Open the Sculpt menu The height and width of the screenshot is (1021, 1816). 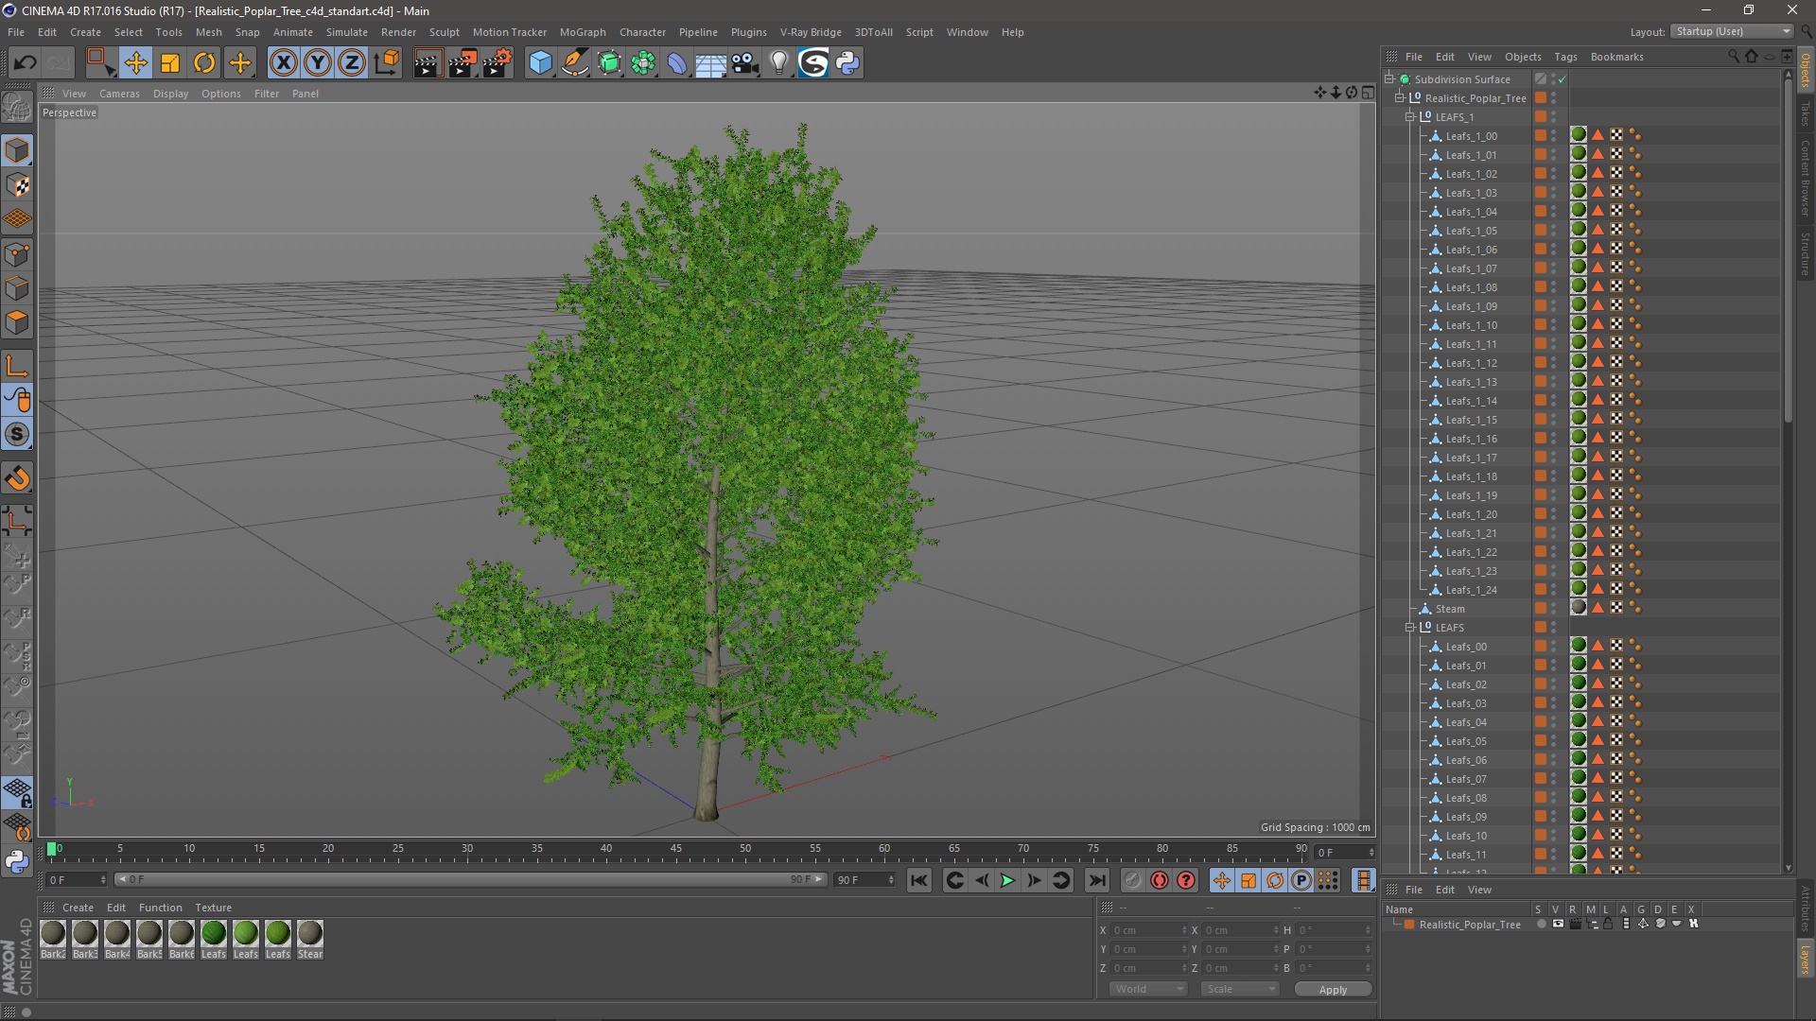point(444,32)
